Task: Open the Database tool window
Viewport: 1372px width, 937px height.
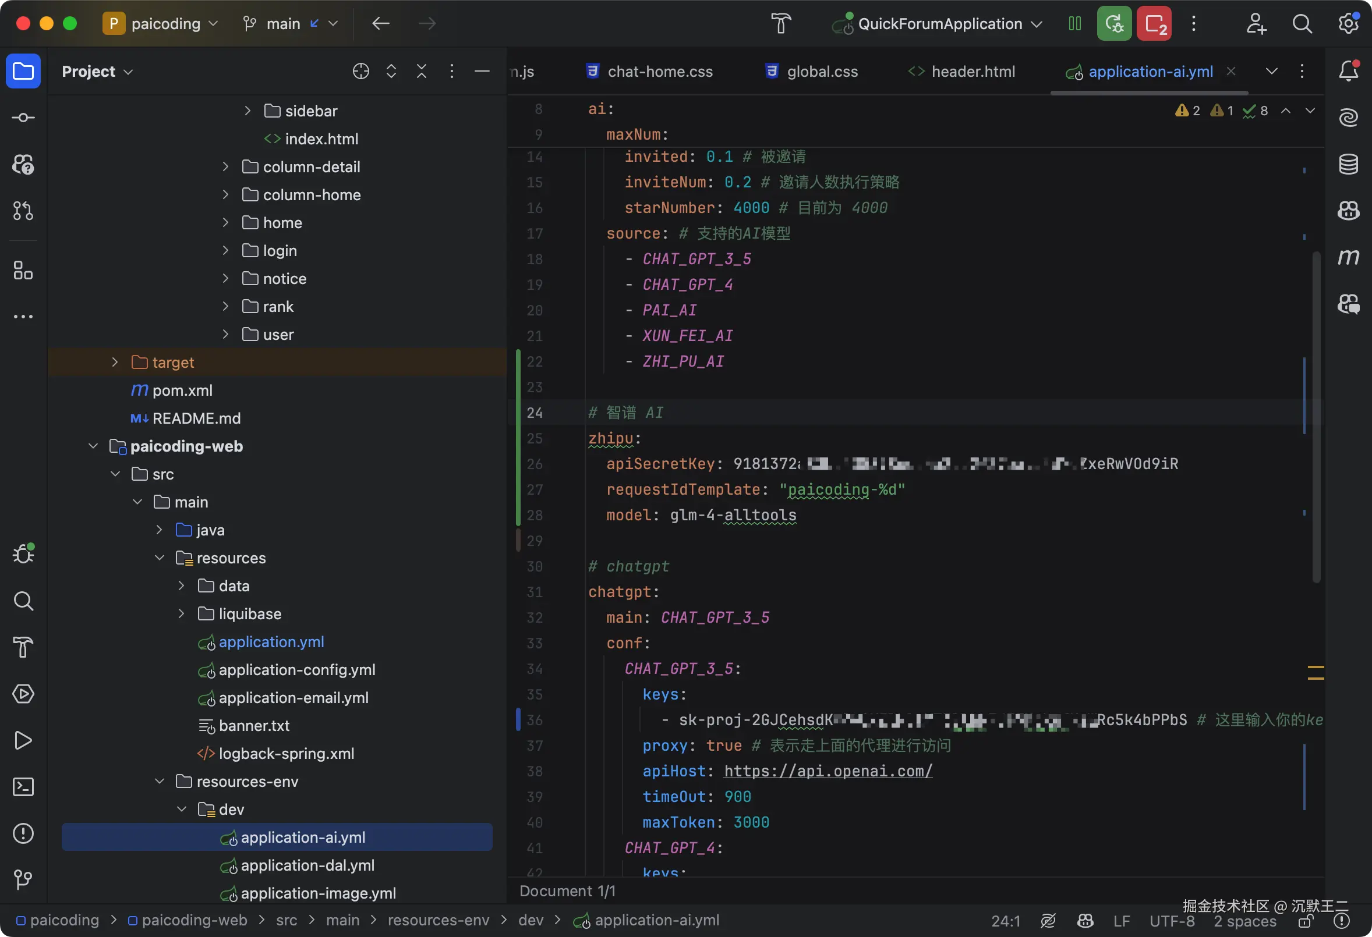Action: coord(1348,164)
